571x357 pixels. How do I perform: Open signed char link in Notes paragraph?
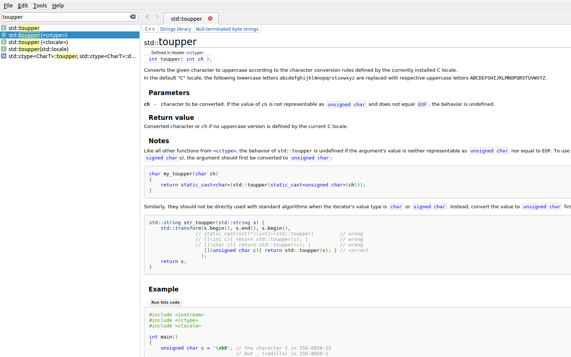tap(162, 158)
